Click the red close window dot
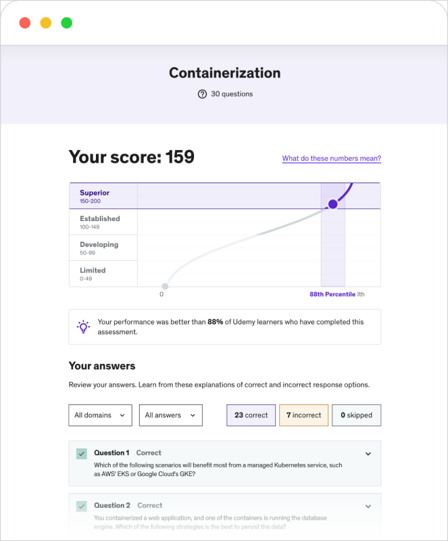Image resolution: width=448 pixels, height=541 pixels. 25,23
